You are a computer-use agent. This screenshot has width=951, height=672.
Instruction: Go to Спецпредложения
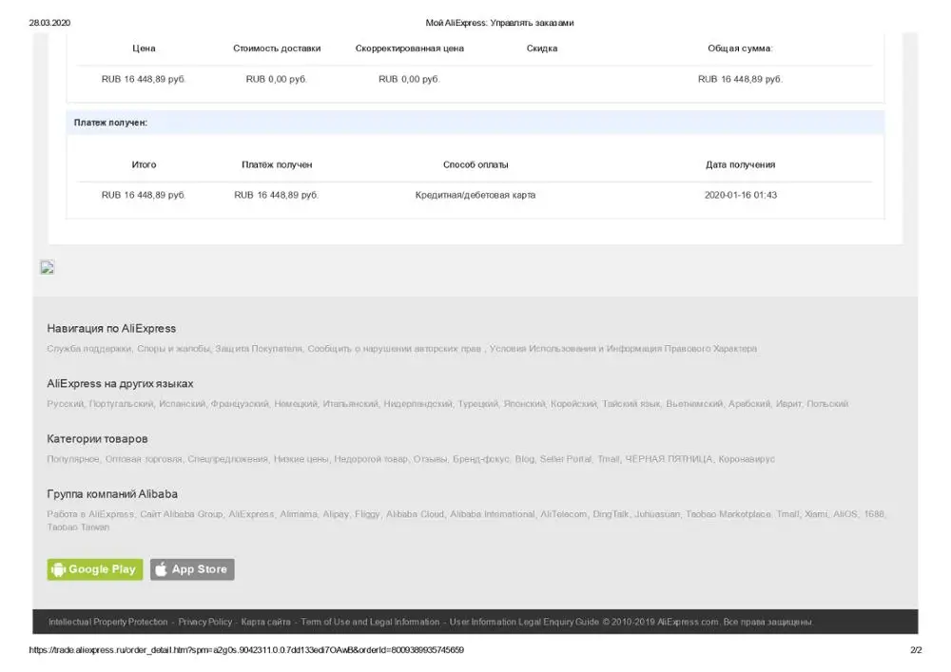pyautogui.click(x=227, y=459)
